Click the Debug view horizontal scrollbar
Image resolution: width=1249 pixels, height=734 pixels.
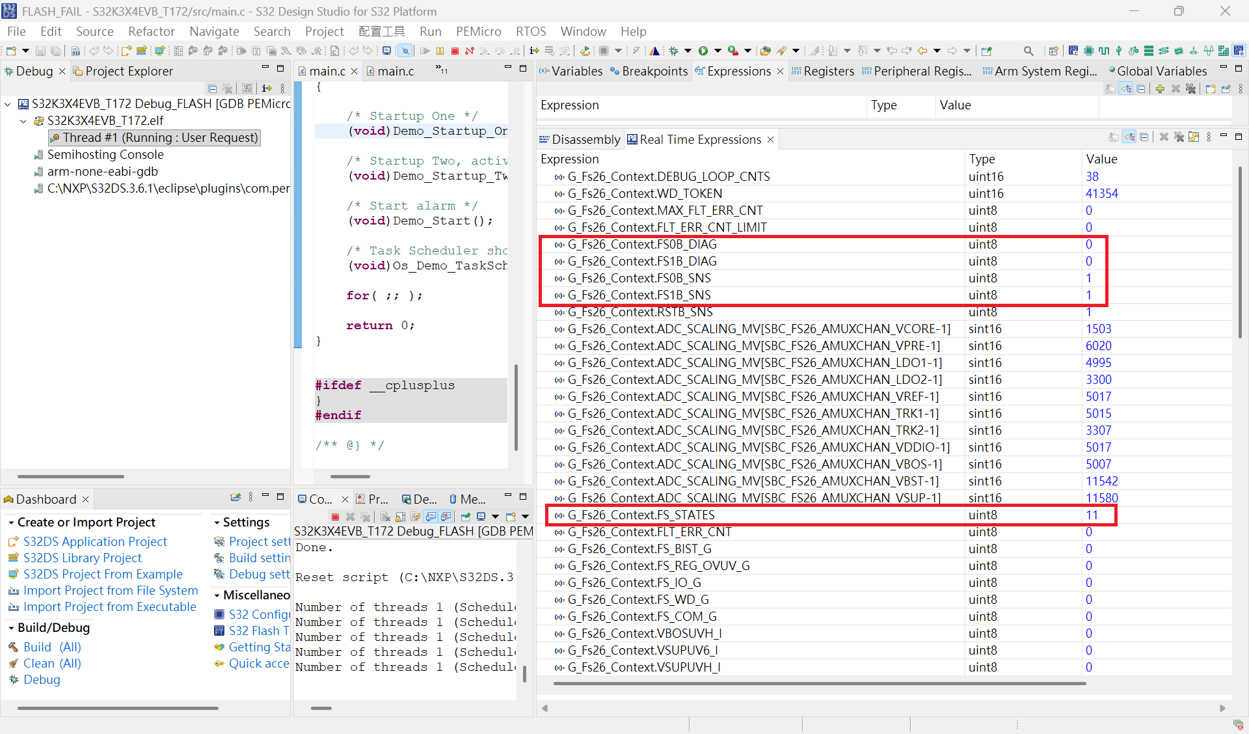click(70, 476)
